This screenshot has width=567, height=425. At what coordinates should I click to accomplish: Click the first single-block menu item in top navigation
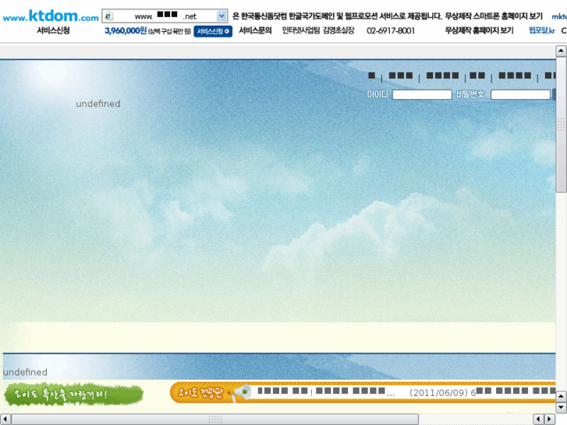coord(372,76)
